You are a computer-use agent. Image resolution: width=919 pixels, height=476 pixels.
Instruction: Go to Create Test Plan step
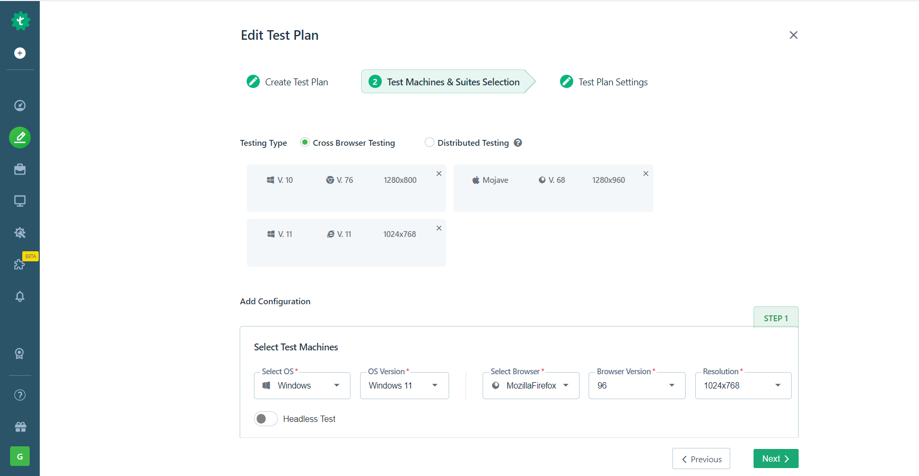(288, 82)
